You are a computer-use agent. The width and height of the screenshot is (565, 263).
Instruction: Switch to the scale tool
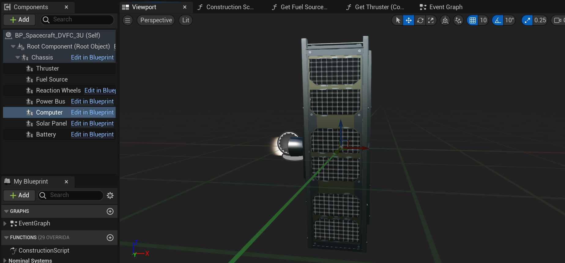(x=431, y=20)
